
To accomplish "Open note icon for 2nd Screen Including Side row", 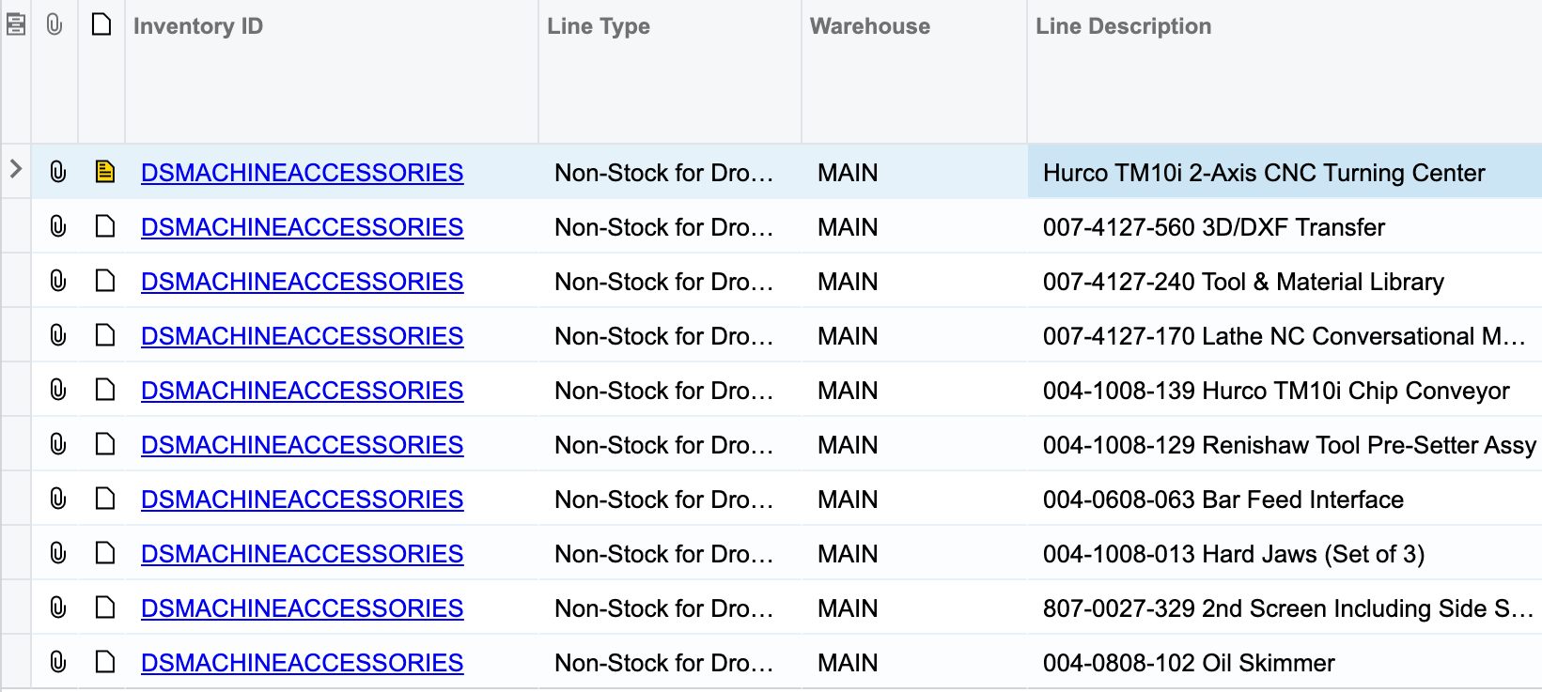I will [104, 607].
